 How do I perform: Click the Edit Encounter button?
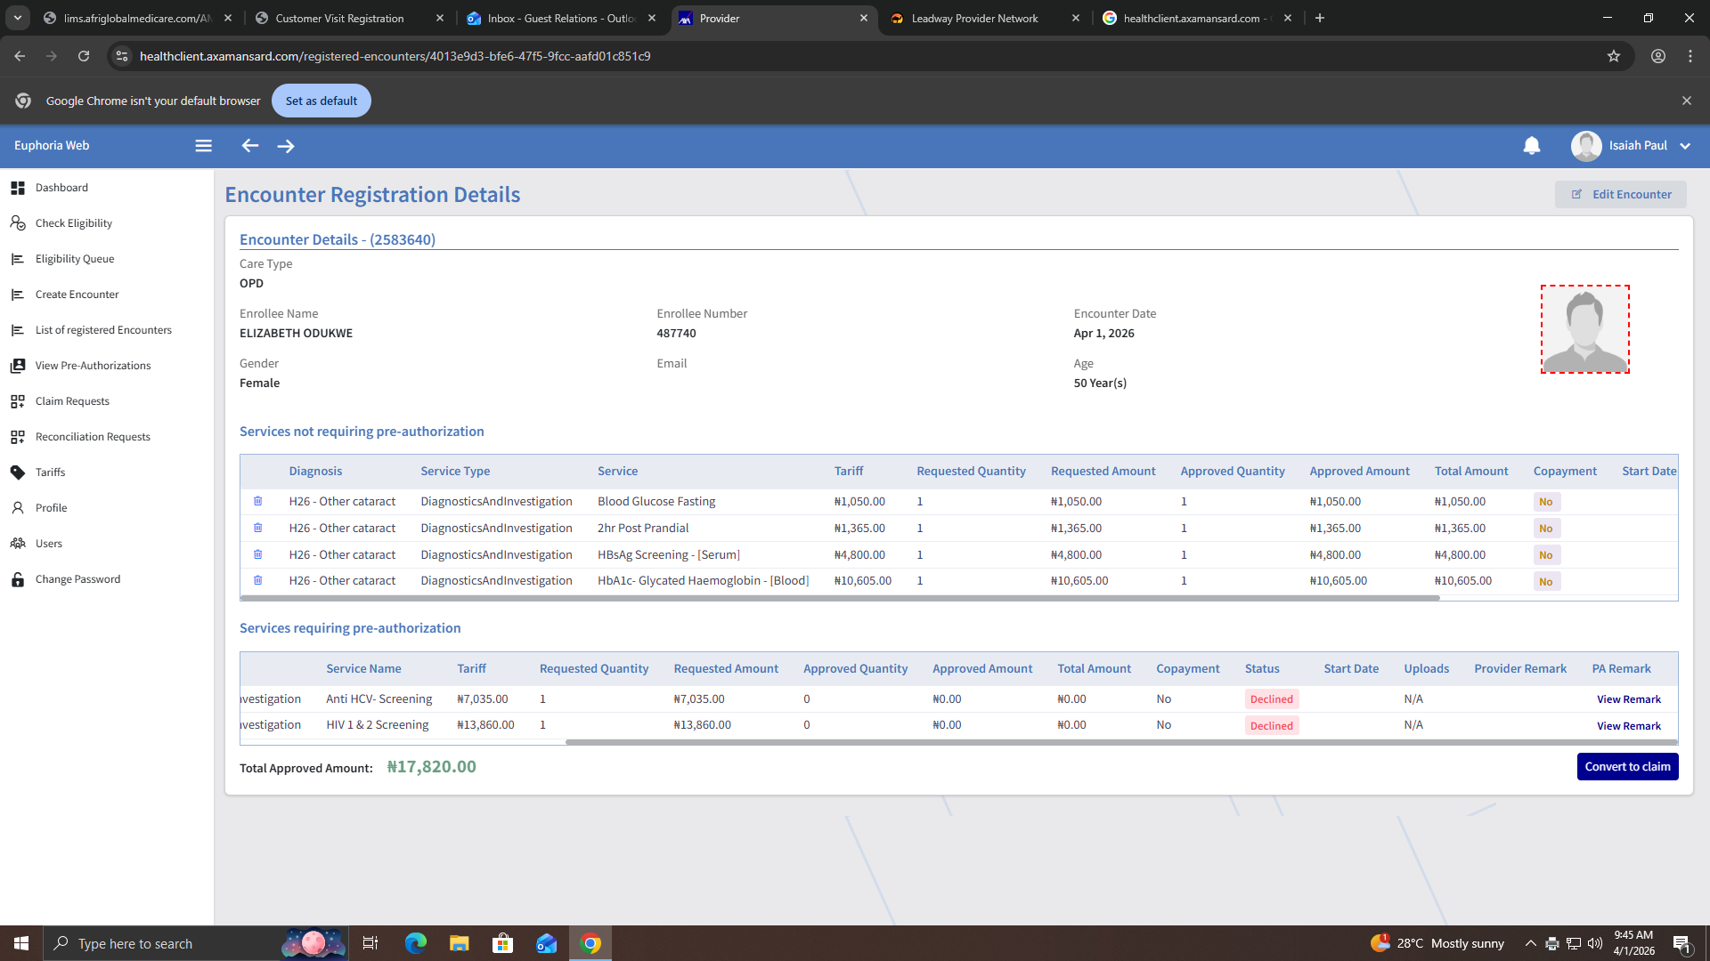pos(1620,194)
